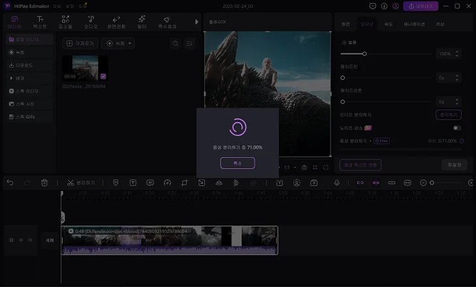476x287 pixels.
Task: Open the Text tool tab
Action: coord(40,22)
